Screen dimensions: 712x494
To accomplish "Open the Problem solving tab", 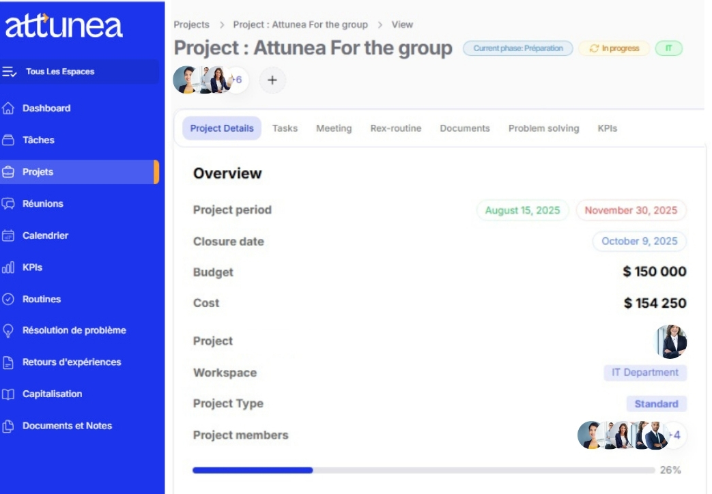I will (x=543, y=128).
